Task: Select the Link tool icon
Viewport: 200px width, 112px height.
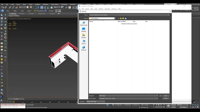Action: pos(10,7)
